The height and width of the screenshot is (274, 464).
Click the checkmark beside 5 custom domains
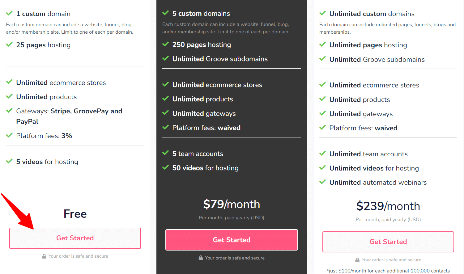tap(165, 13)
